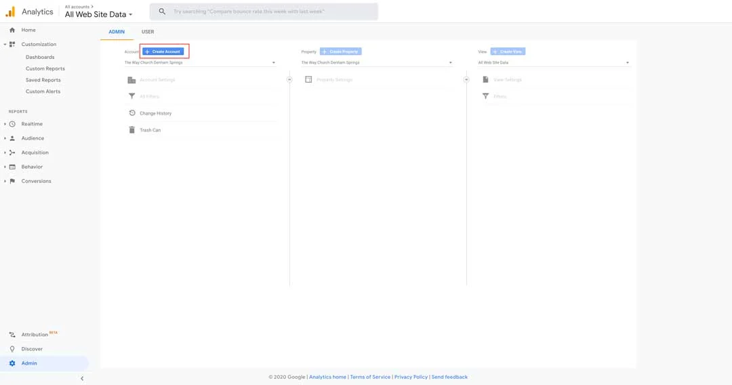Open the Terms of Service link
Image resolution: width=732 pixels, height=385 pixels.
(370, 377)
